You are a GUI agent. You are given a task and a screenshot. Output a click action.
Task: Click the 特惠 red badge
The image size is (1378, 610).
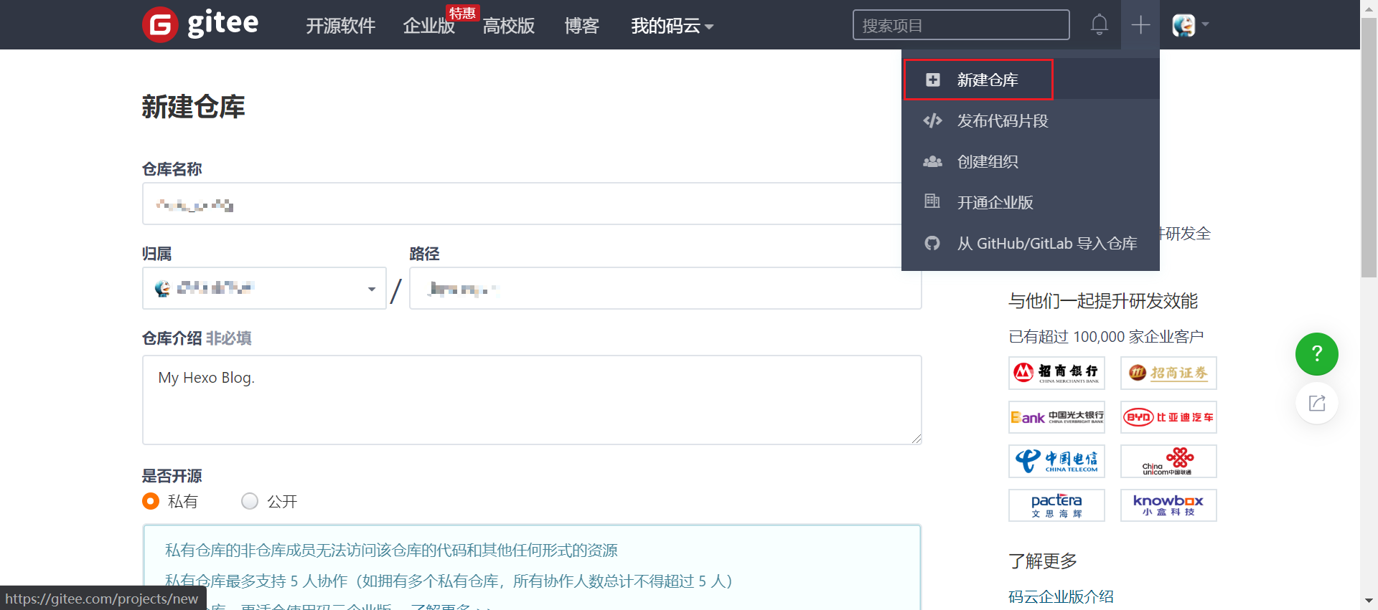click(462, 13)
